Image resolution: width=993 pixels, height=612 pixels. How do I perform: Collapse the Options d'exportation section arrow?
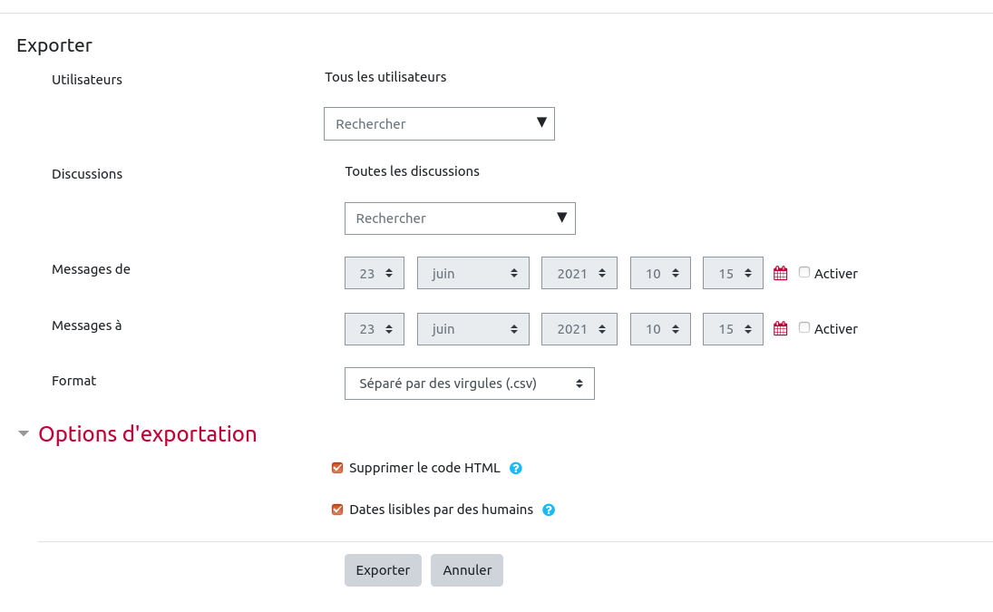click(x=24, y=434)
